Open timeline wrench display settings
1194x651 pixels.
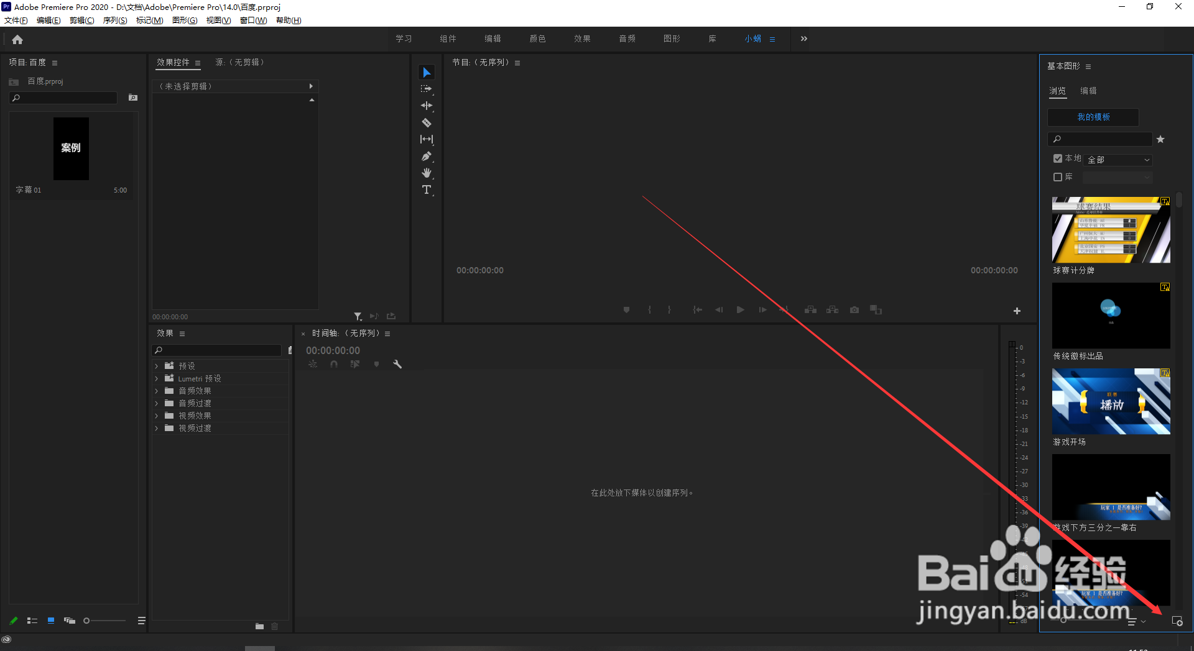point(397,364)
